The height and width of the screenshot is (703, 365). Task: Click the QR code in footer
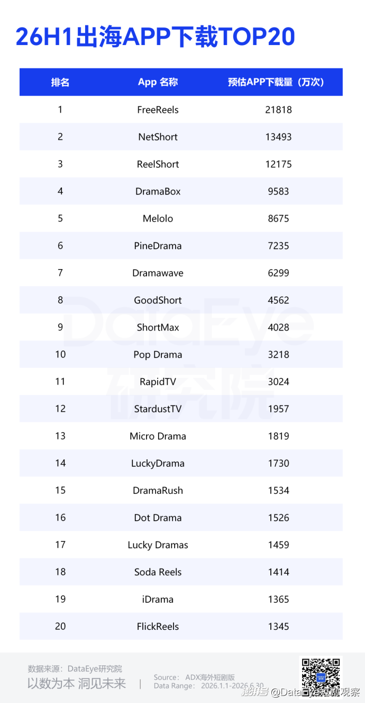coord(321,677)
